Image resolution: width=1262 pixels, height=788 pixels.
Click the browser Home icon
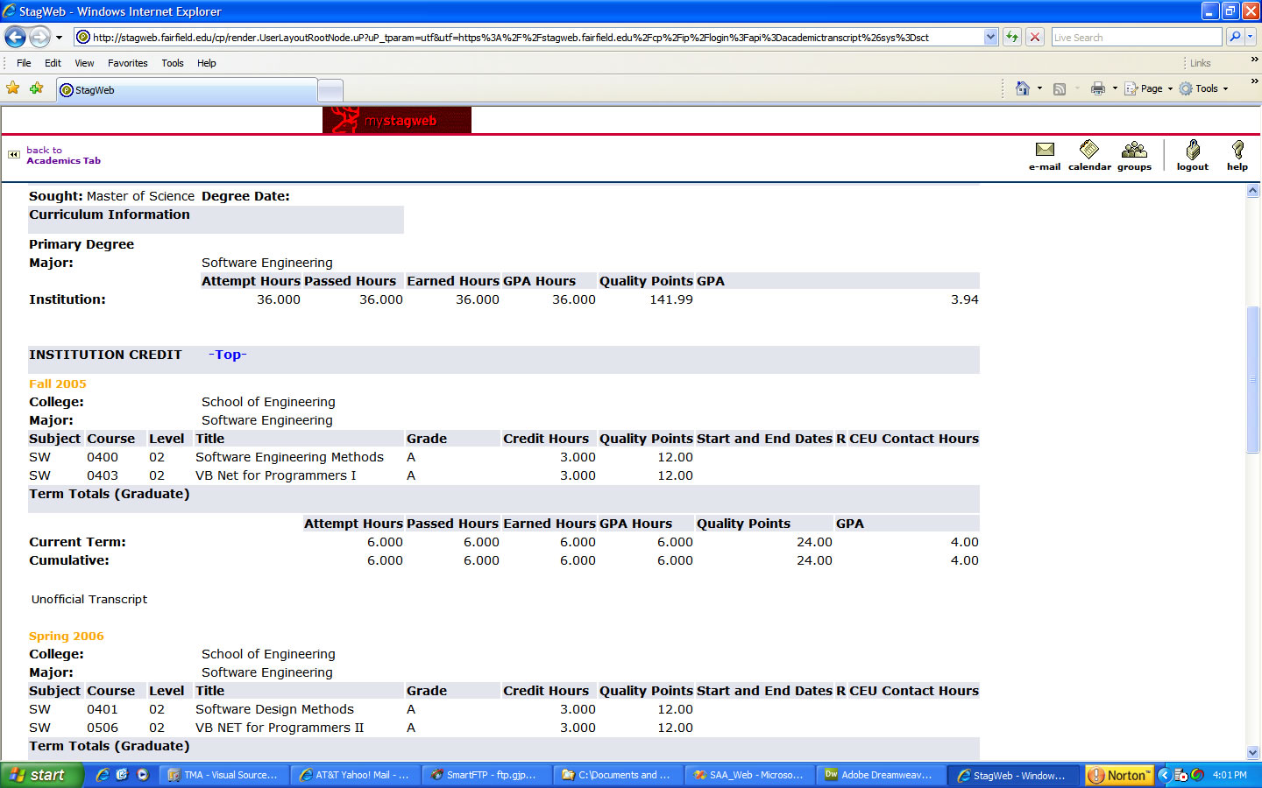1022,88
